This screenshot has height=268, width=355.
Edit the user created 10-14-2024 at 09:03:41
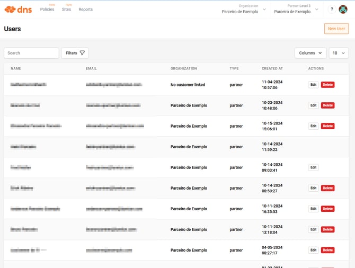point(313,167)
